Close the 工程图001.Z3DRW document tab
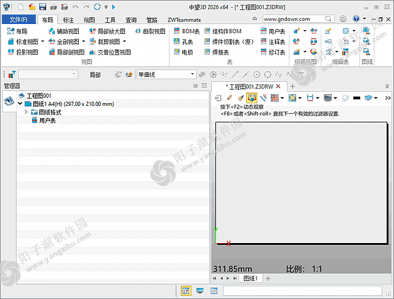The image size is (394, 299). pos(278,86)
